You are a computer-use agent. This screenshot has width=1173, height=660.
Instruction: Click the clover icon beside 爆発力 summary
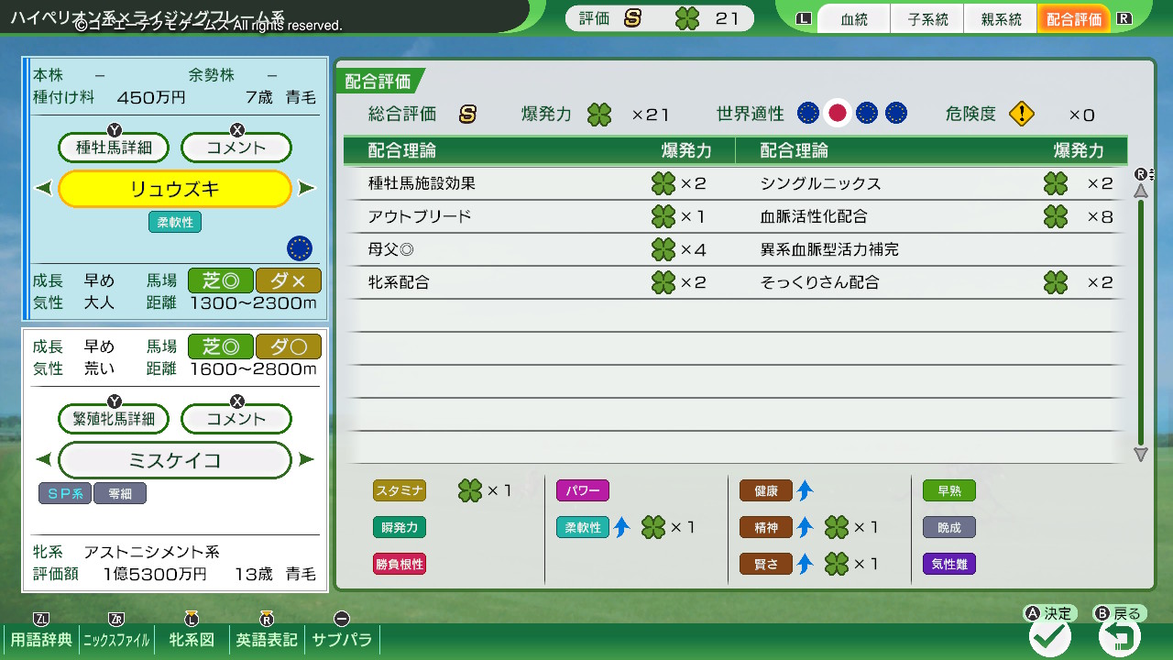(x=600, y=115)
